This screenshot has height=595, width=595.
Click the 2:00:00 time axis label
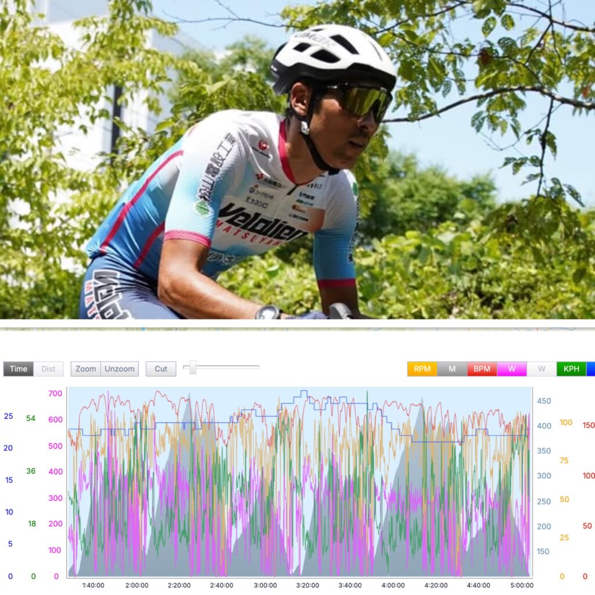[137, 585]
